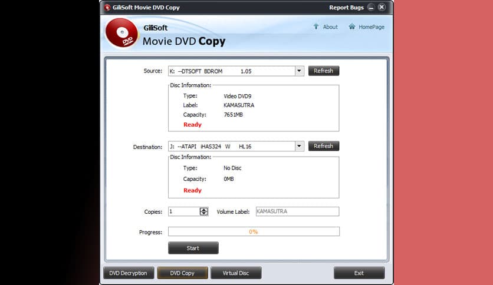Click the Exit button
The image size is (493, 285).
pyautogui.click(x=359, y=273)
